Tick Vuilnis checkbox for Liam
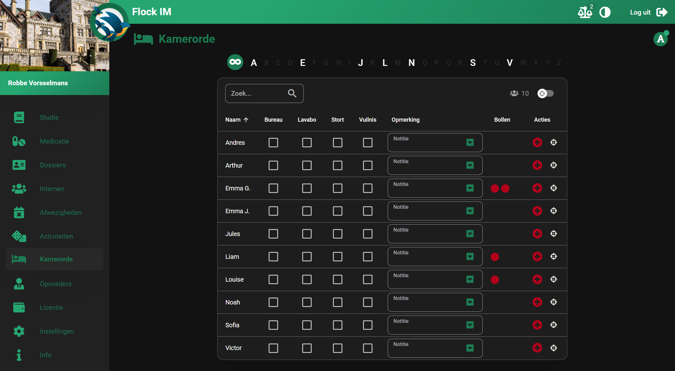The height and width of the screenshot is (371, 675). click(x=367, y=257)
